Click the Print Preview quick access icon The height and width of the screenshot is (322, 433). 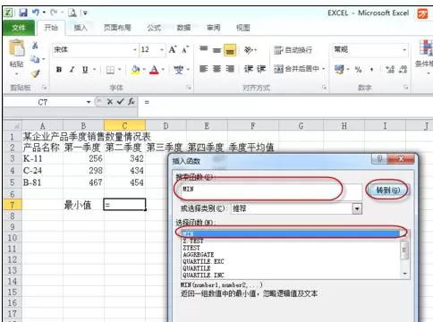tap(72, 13)
